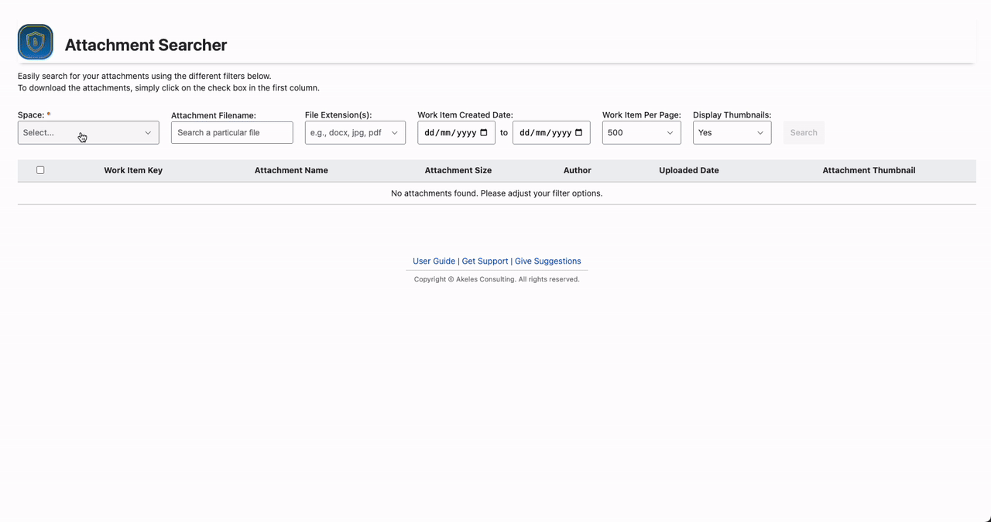Click the Attachment Name column header
Viewport: 991px width, 522px height.
coord(291,170)
